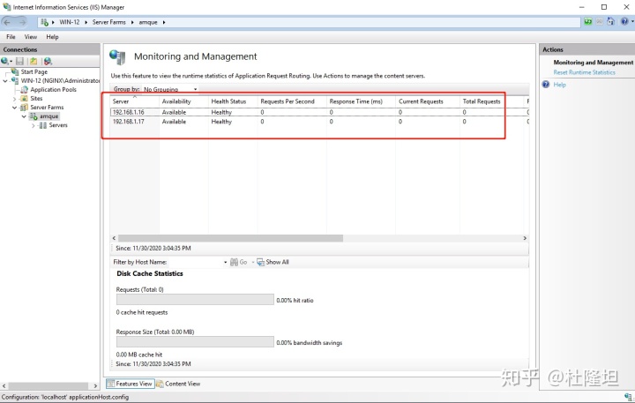Select Application Pools in the tree

[53, 90]
